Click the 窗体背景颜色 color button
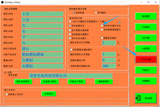160x107 pixels. 24,81
